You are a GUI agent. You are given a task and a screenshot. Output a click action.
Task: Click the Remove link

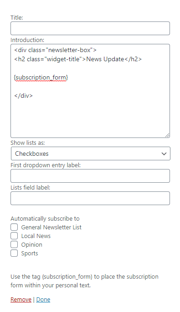(21, 300)
